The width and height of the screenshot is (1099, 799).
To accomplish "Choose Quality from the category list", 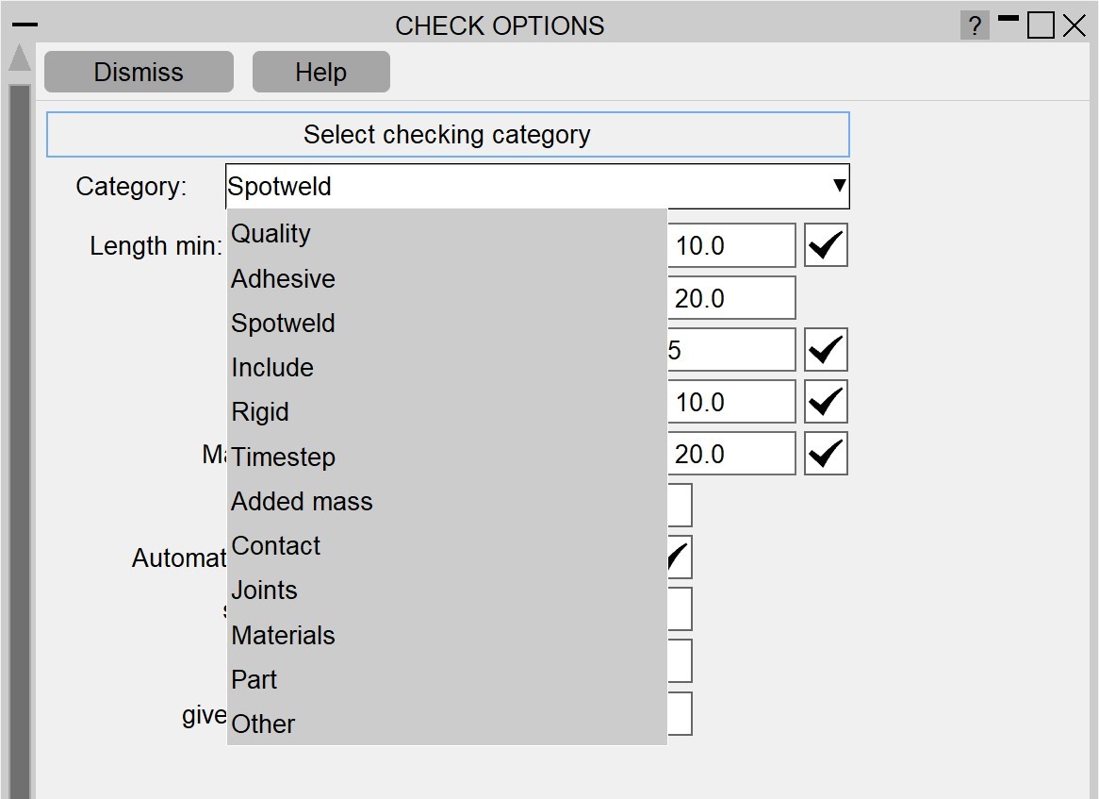I will point(447,234).
